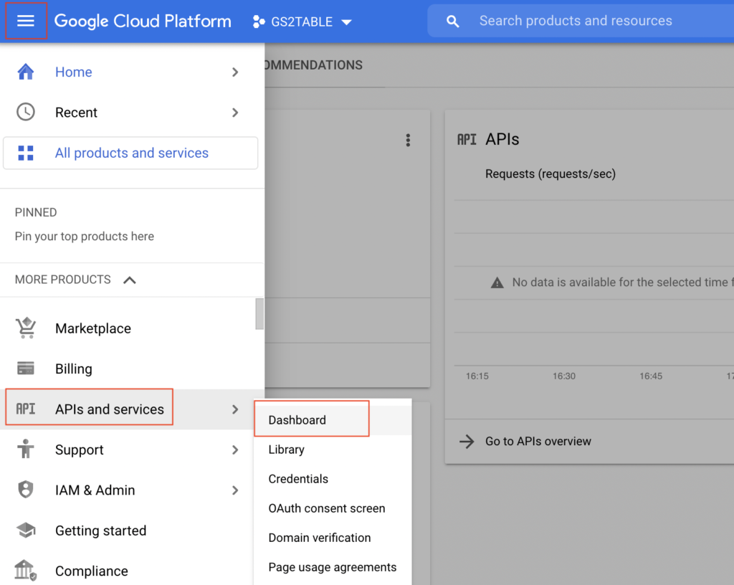
Task: Click All products and services button
Action: click(130, 153)
